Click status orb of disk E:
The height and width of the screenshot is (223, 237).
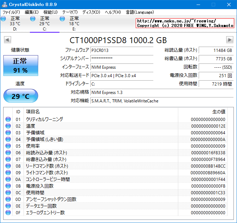62,19
